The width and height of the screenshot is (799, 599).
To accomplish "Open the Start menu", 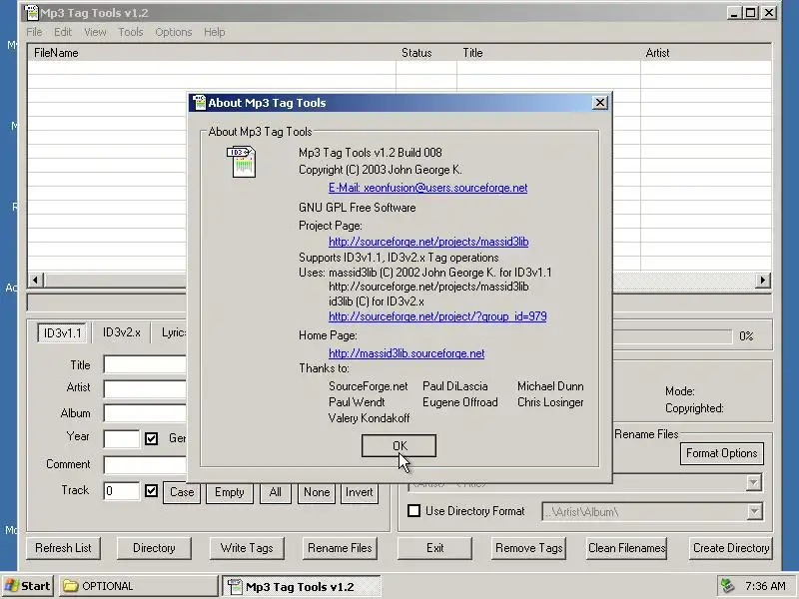I will coord(28,586).
